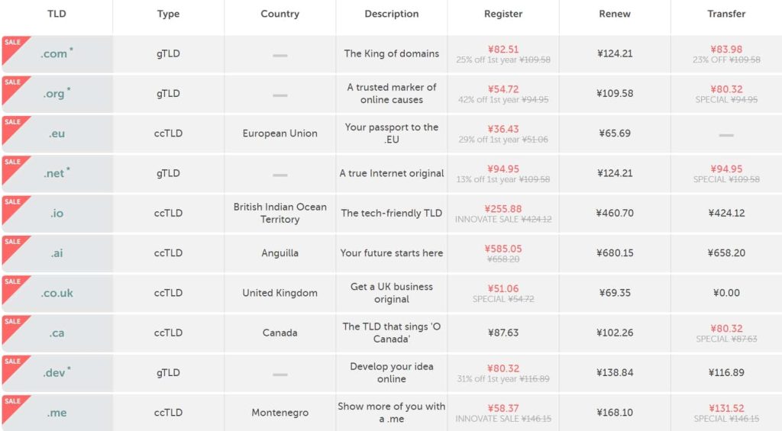This screenshot has width=782, height=431.
Task: Sort the table by TLD column header
Action: (57, 14)
